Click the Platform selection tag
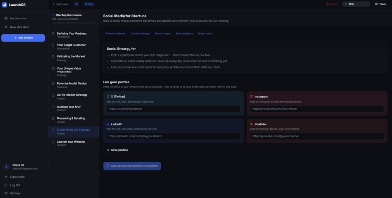Screen dimensions: 392x198 click(x=115, y=33)
